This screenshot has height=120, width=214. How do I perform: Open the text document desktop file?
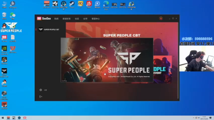13,38
